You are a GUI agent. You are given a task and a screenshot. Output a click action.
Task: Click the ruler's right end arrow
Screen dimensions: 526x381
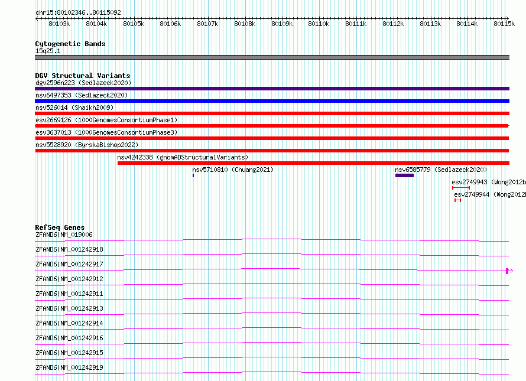tap(507, 18)
